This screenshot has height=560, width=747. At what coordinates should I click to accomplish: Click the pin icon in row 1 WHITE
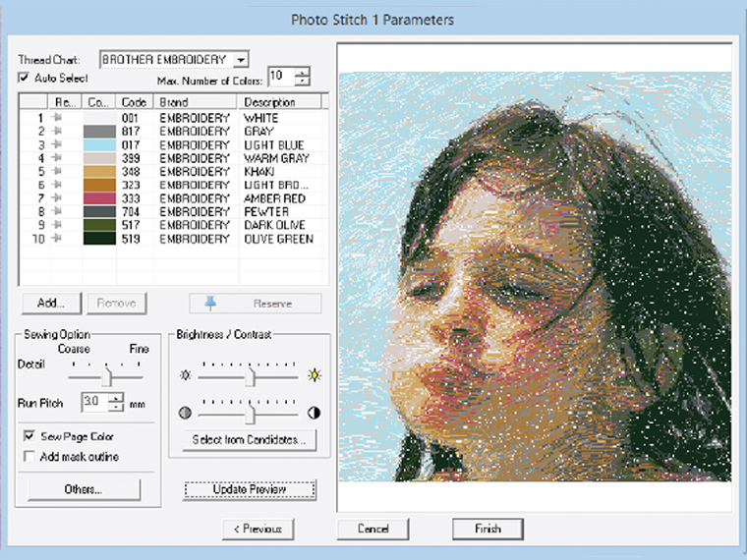coord(58,117)
